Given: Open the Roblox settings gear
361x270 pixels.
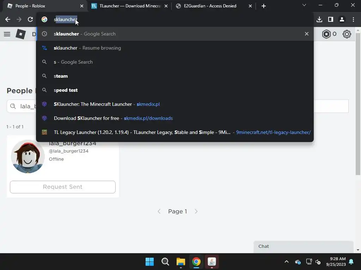Looking at the screenshot, I should pyautogui.click(x=347, y=34).
